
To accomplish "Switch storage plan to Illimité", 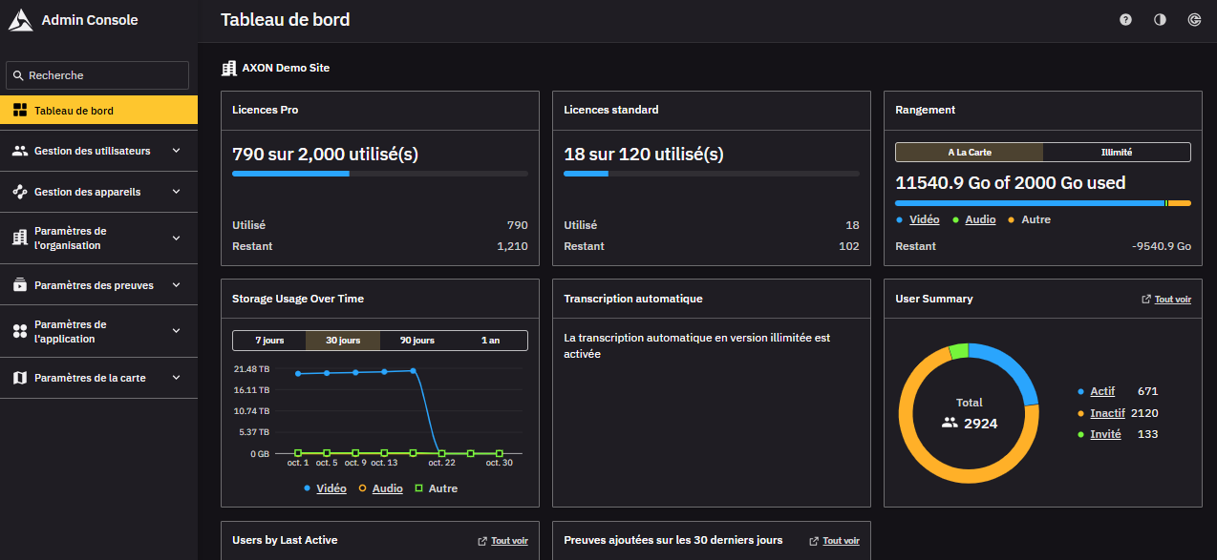I will [x=1116, y=153].
